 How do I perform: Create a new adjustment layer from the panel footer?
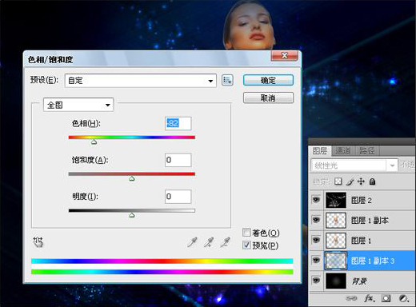(404, 298)
